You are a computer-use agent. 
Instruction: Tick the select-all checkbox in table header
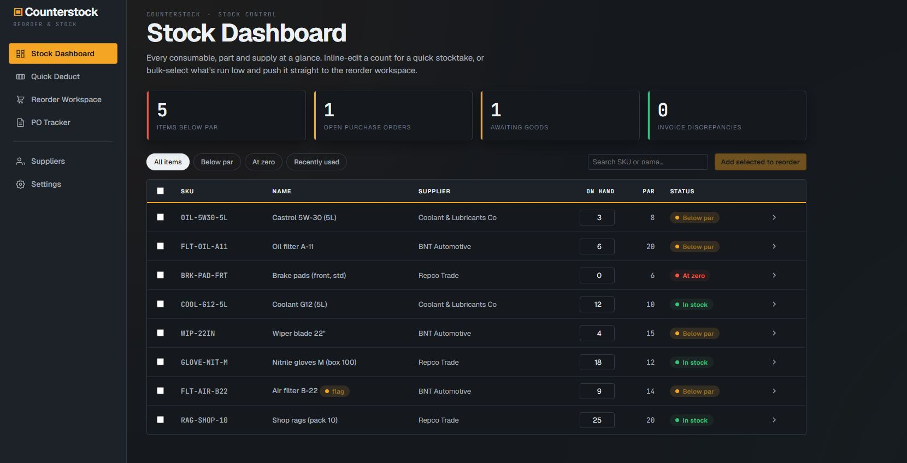tap(160, 191)
